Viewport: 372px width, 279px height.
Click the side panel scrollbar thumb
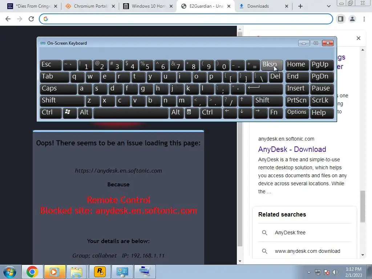click(x=363, y=206)
